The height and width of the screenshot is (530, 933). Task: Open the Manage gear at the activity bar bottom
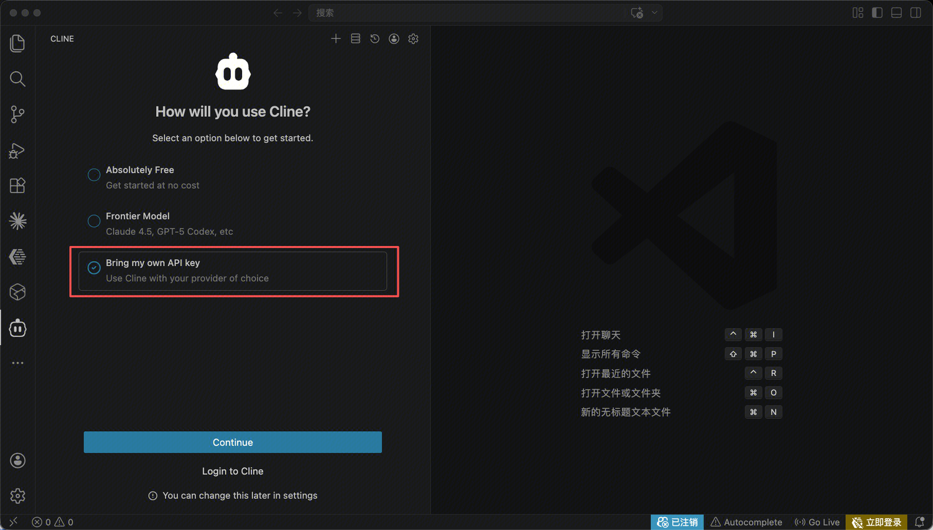[x=17, y=496]
